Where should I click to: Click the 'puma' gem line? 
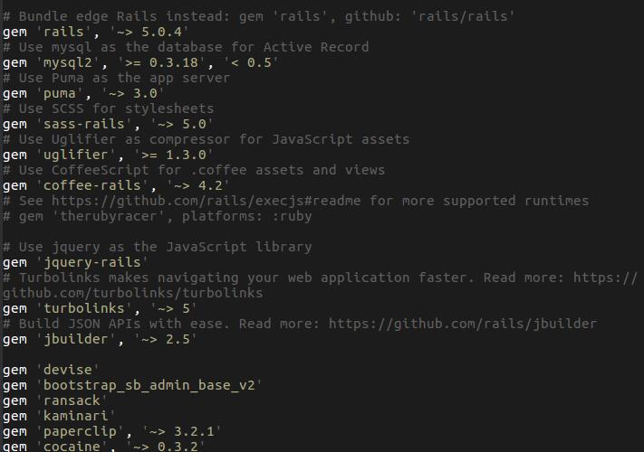pyautogui.click(x=83, y=93)
